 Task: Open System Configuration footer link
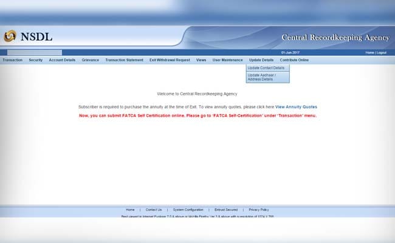coord(188,210)
